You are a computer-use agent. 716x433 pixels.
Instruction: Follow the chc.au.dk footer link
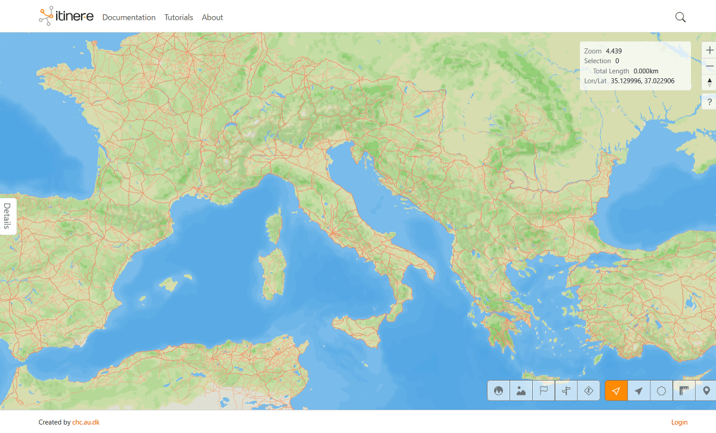click(86, 422)
